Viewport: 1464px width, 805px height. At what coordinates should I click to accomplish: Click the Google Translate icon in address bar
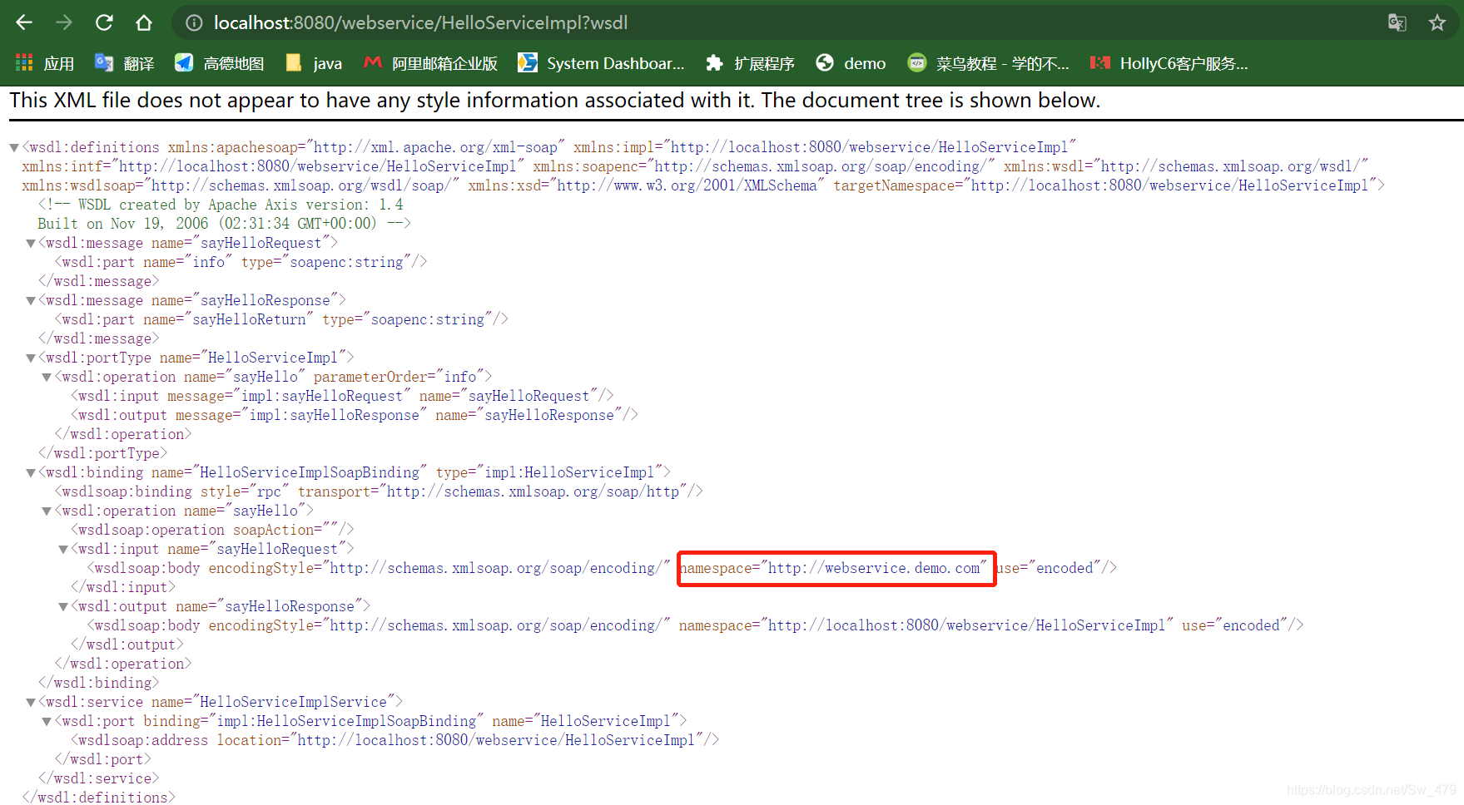1397,22
